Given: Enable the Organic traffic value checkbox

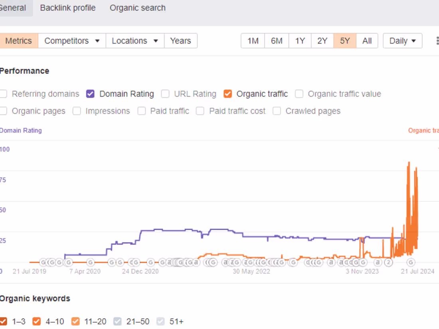Looking at the screenshot, I should click(x=299, y=94).
